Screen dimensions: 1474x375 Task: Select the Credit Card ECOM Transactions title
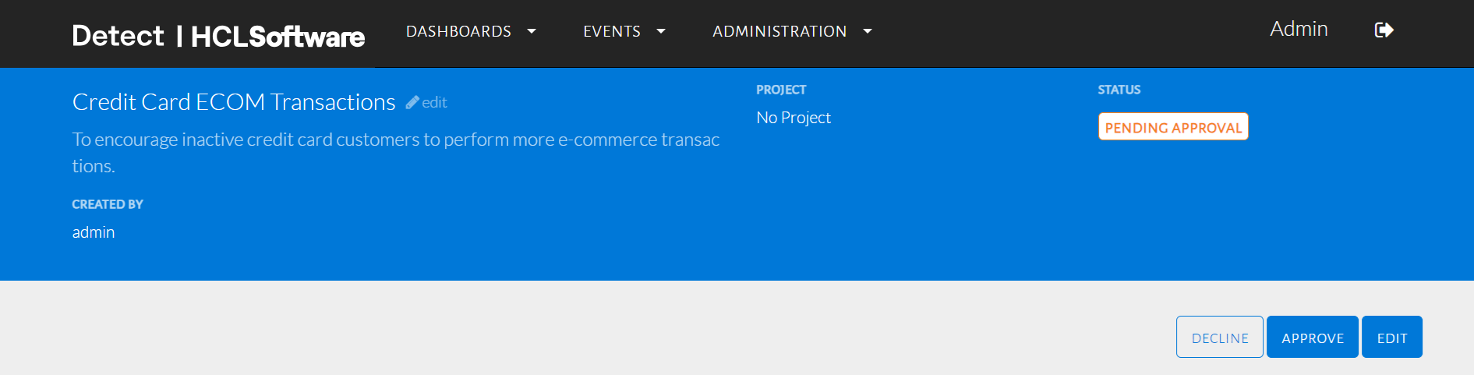click(x=234, y=102)
